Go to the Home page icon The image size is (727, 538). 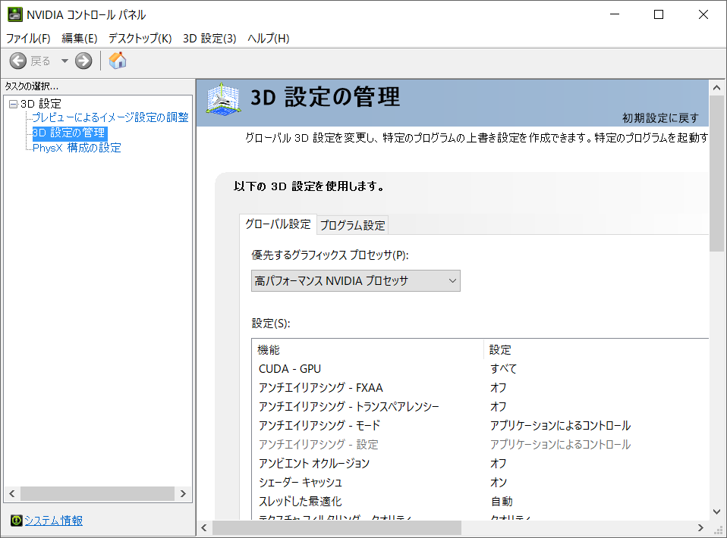tap(118, 61)
